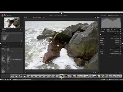The width and height of the screenshot is (123, 92).
Task: Click the histogram display
Action: [111, 23]
